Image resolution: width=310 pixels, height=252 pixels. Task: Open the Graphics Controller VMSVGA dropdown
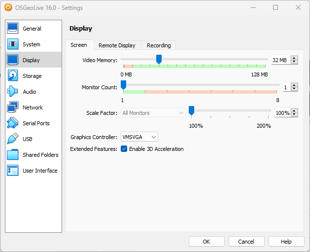[139, 137]
